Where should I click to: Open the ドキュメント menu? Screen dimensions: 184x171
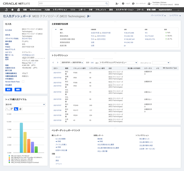(101, 10)
